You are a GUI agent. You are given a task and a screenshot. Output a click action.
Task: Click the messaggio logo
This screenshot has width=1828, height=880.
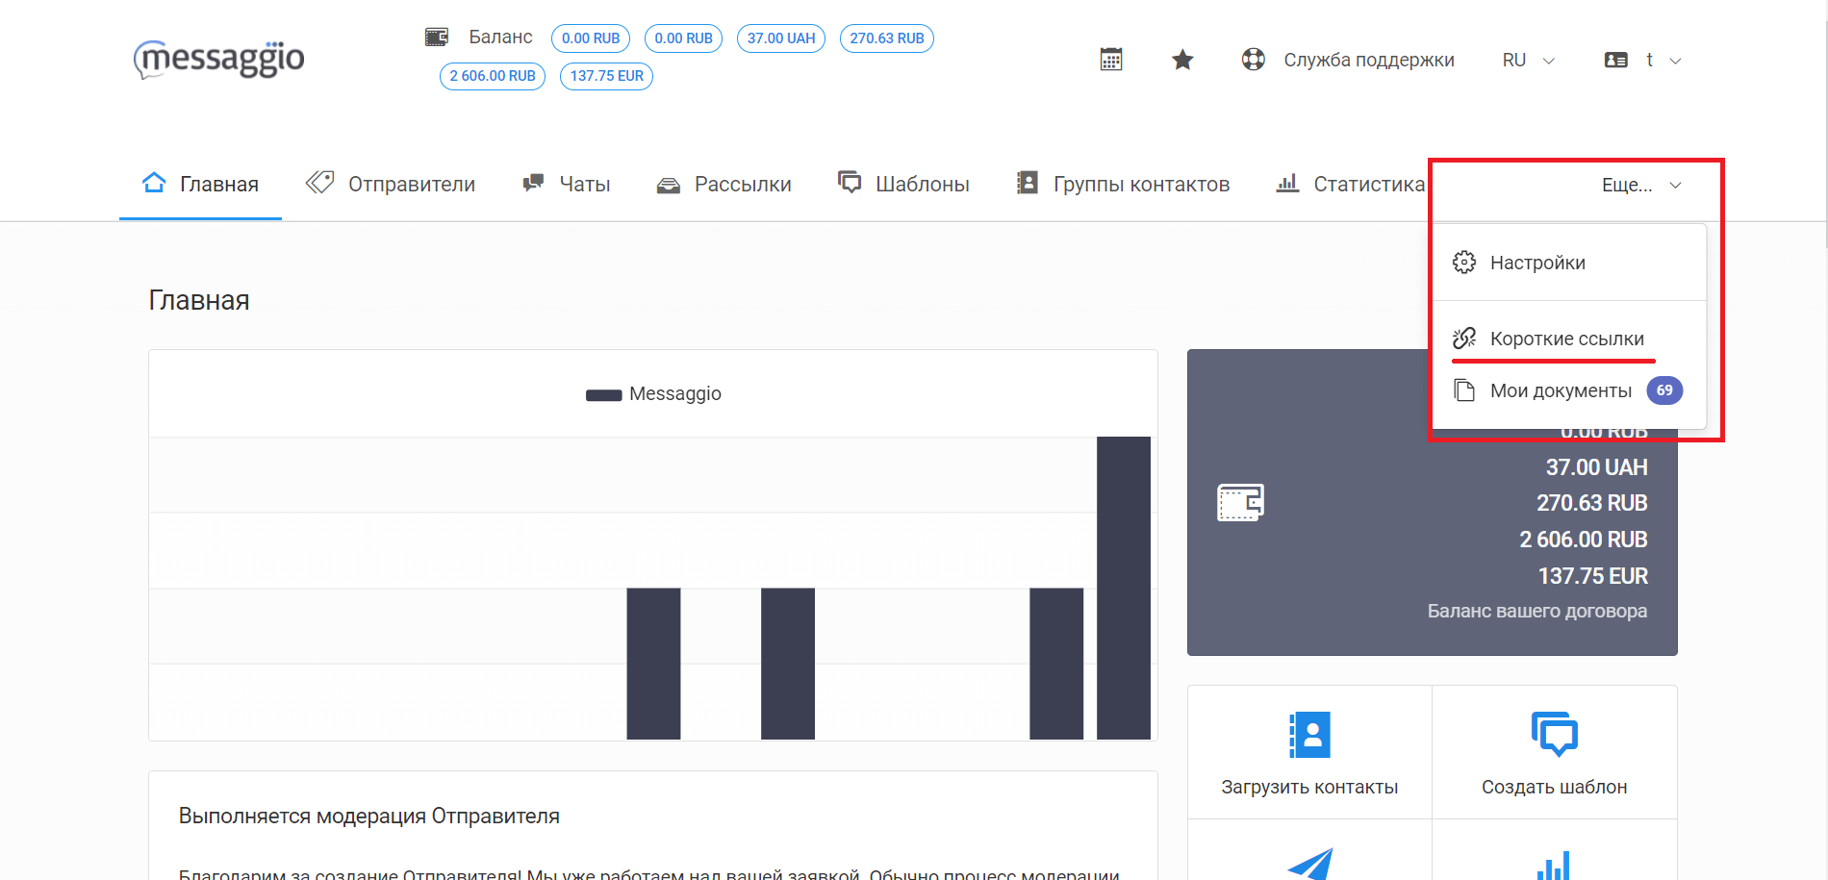(x=219, y=59)
